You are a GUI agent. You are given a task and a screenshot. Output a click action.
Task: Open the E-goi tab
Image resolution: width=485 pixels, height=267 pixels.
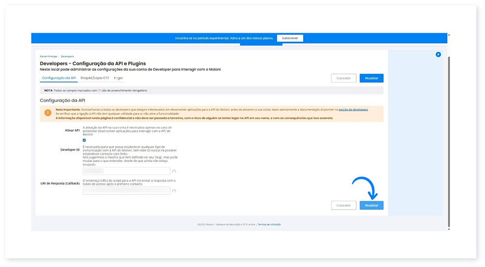click(119, 78)
